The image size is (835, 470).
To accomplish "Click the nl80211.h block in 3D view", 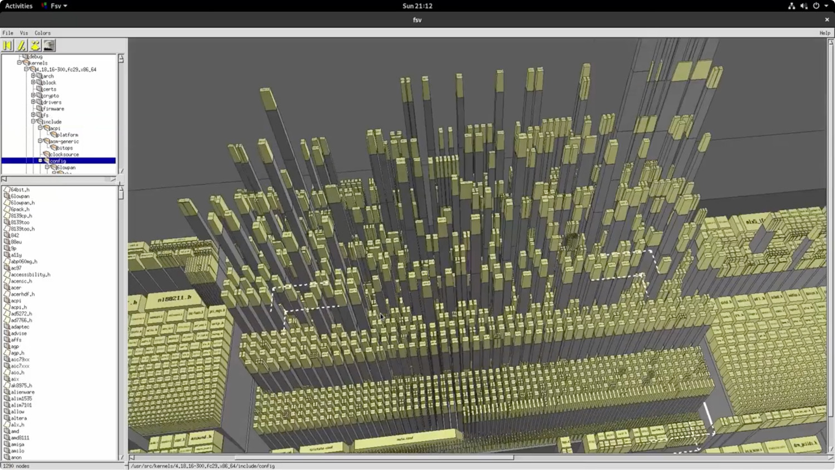I will pos(174,298).
